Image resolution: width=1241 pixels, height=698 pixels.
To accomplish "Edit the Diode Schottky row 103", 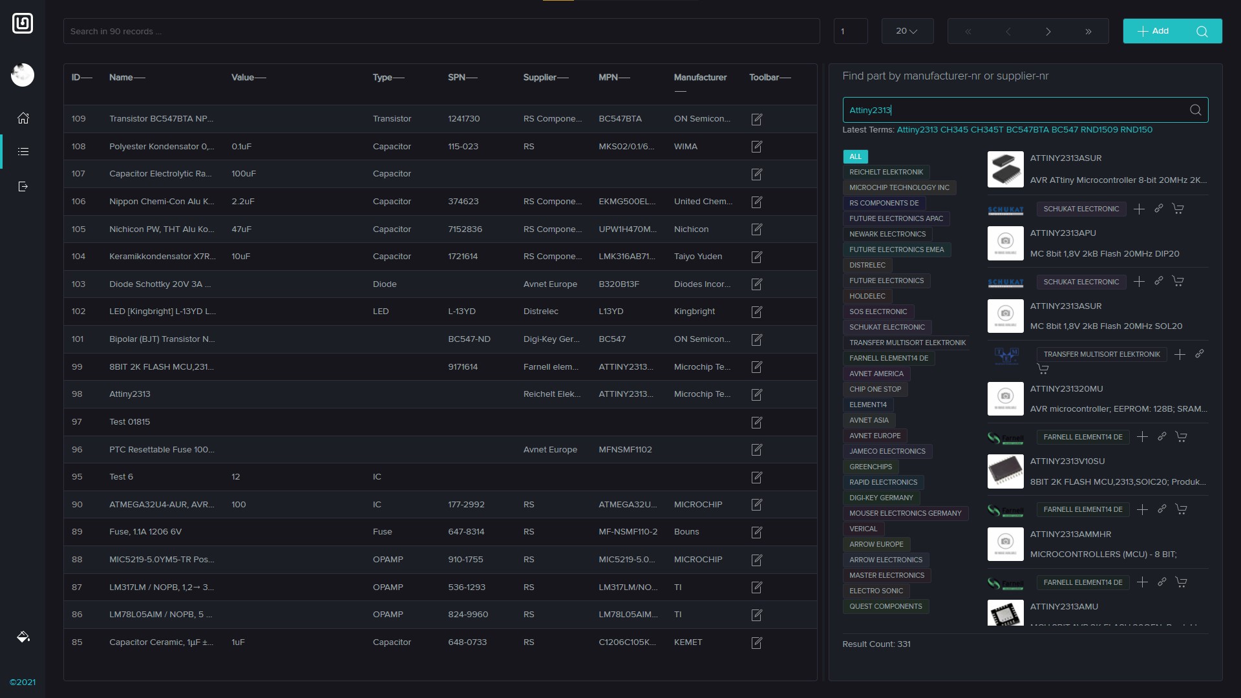I will point(757,284).
